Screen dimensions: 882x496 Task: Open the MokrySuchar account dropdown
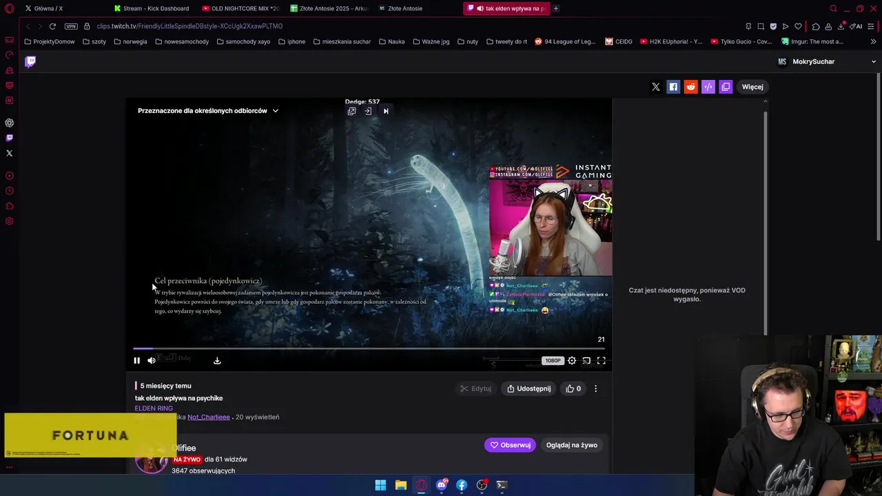tap(826, 61)
